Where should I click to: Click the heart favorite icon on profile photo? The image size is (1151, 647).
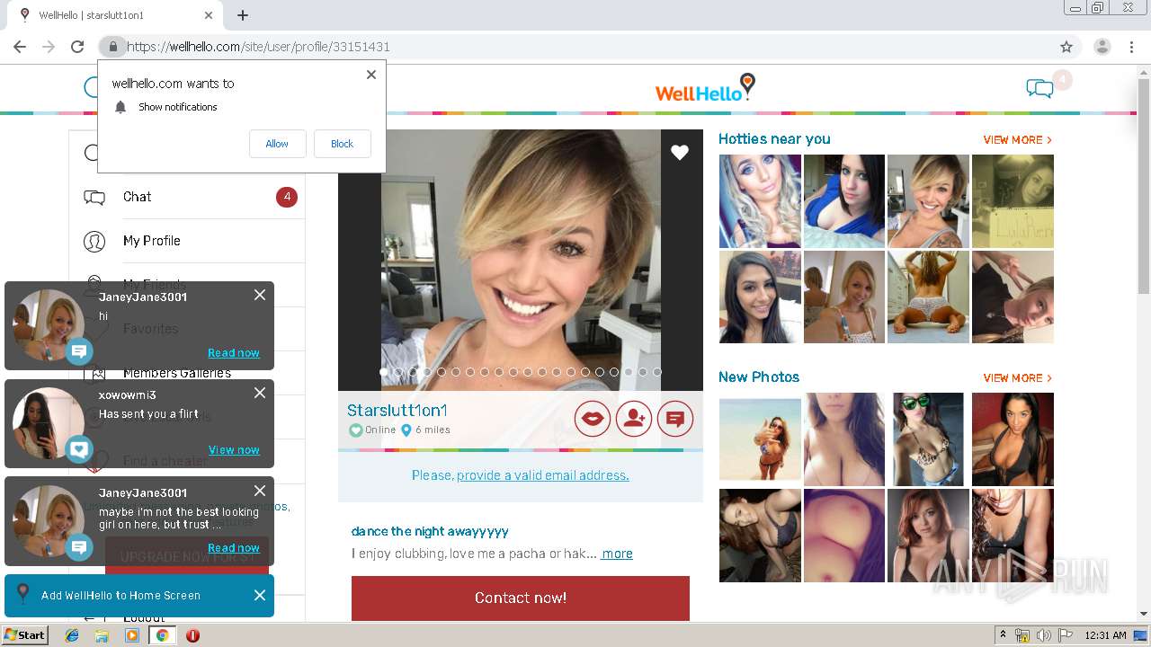coord(680,153)
